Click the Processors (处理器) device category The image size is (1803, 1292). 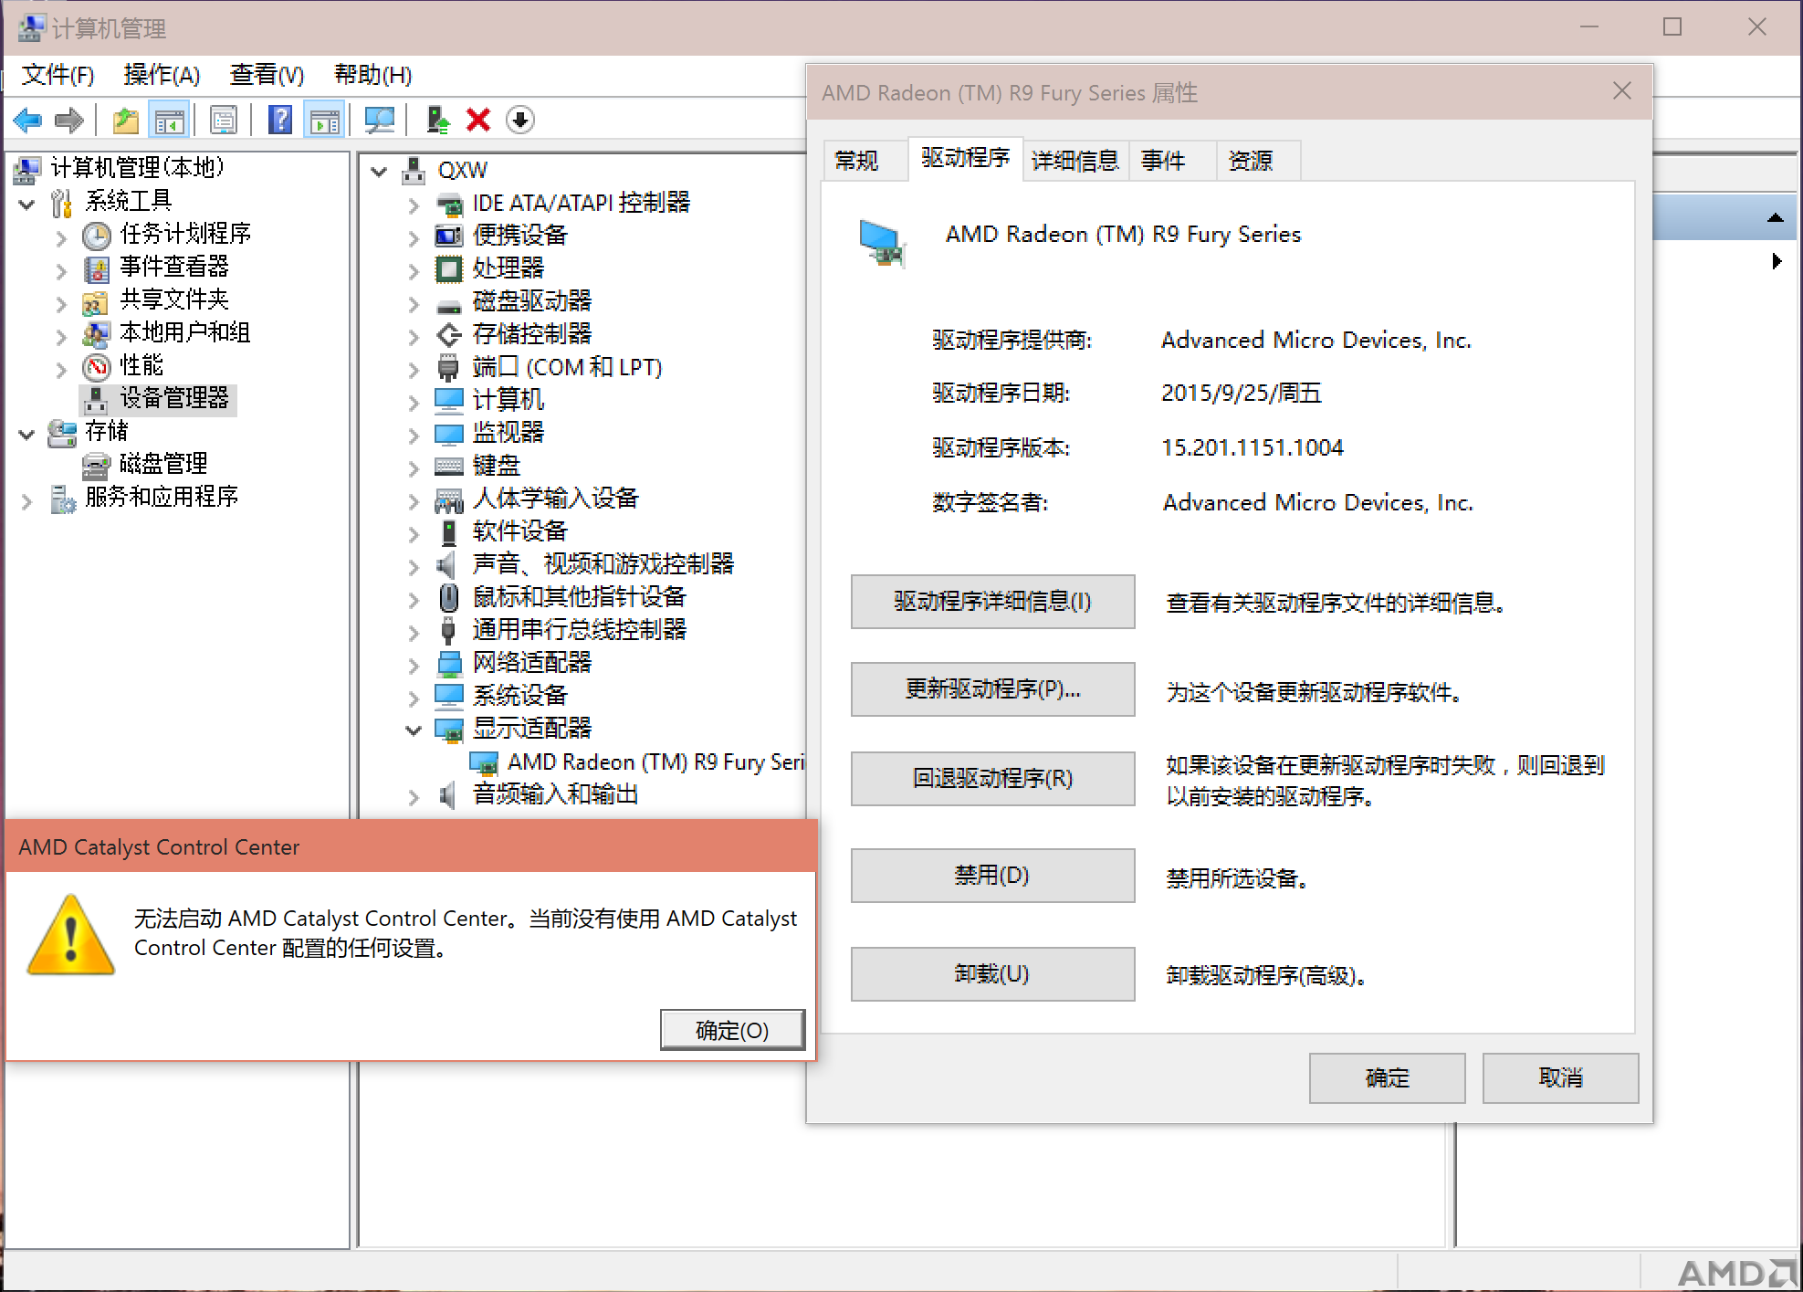508,268
